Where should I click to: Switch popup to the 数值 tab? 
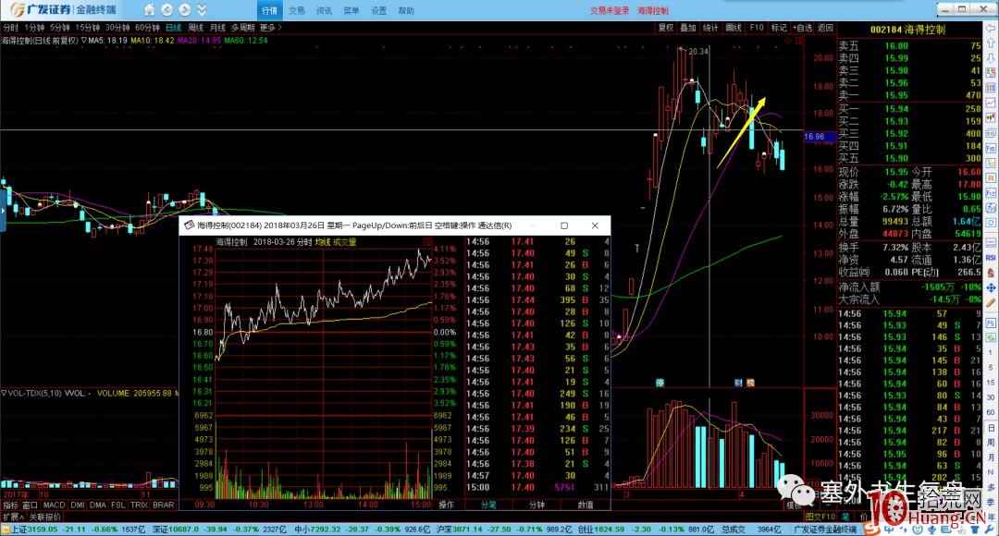(585, 505)
